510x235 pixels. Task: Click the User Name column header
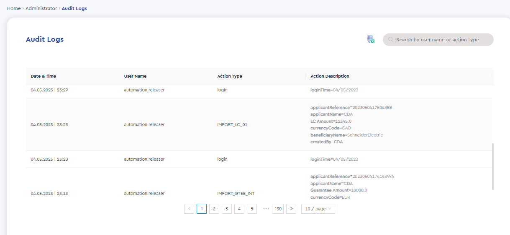135,76
